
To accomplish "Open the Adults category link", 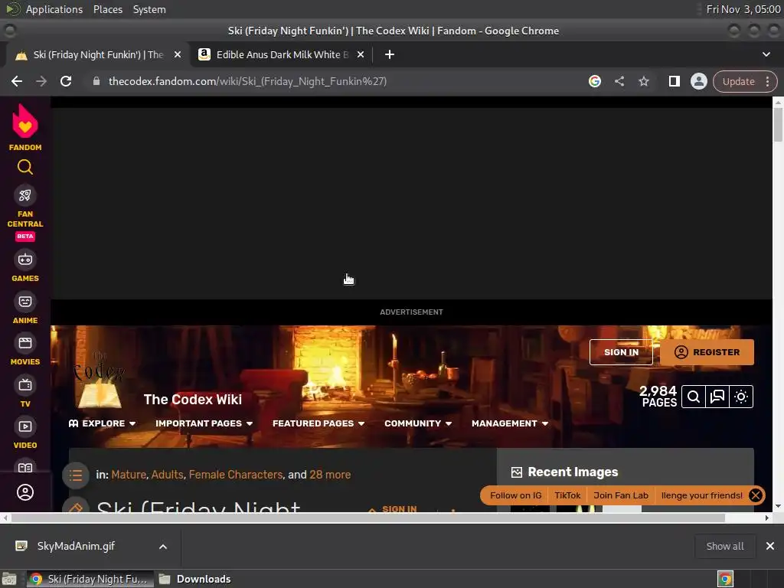I will (x=168, y=475).
